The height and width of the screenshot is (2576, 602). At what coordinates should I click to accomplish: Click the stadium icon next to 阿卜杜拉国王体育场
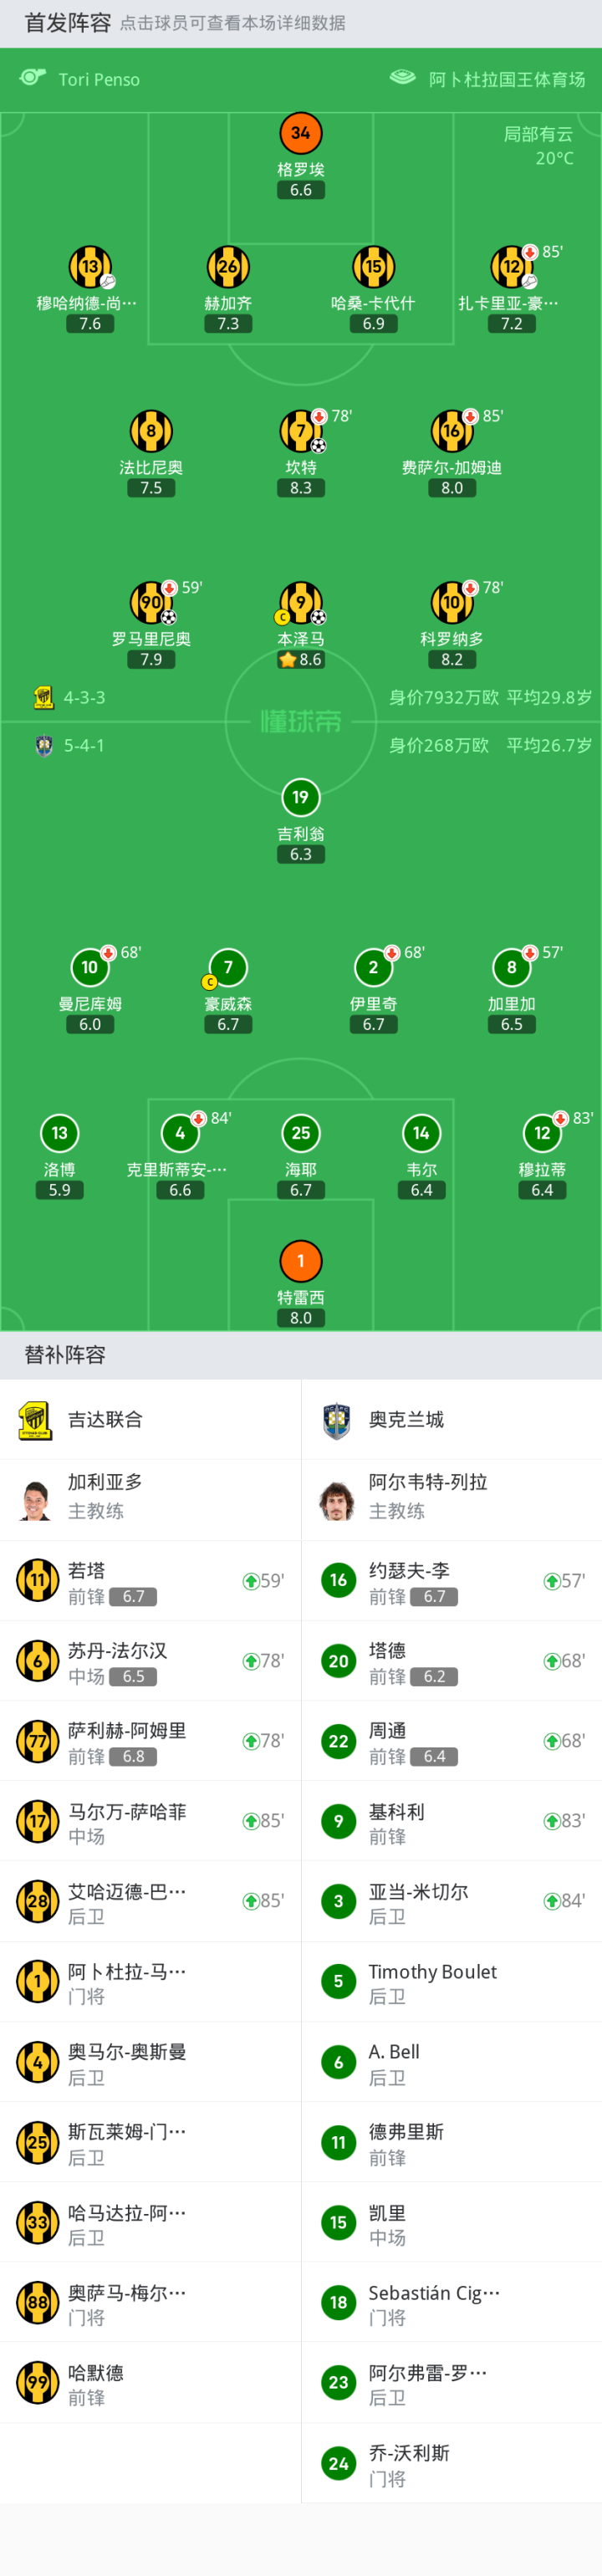pyautogui.click(x=402, y=78)
